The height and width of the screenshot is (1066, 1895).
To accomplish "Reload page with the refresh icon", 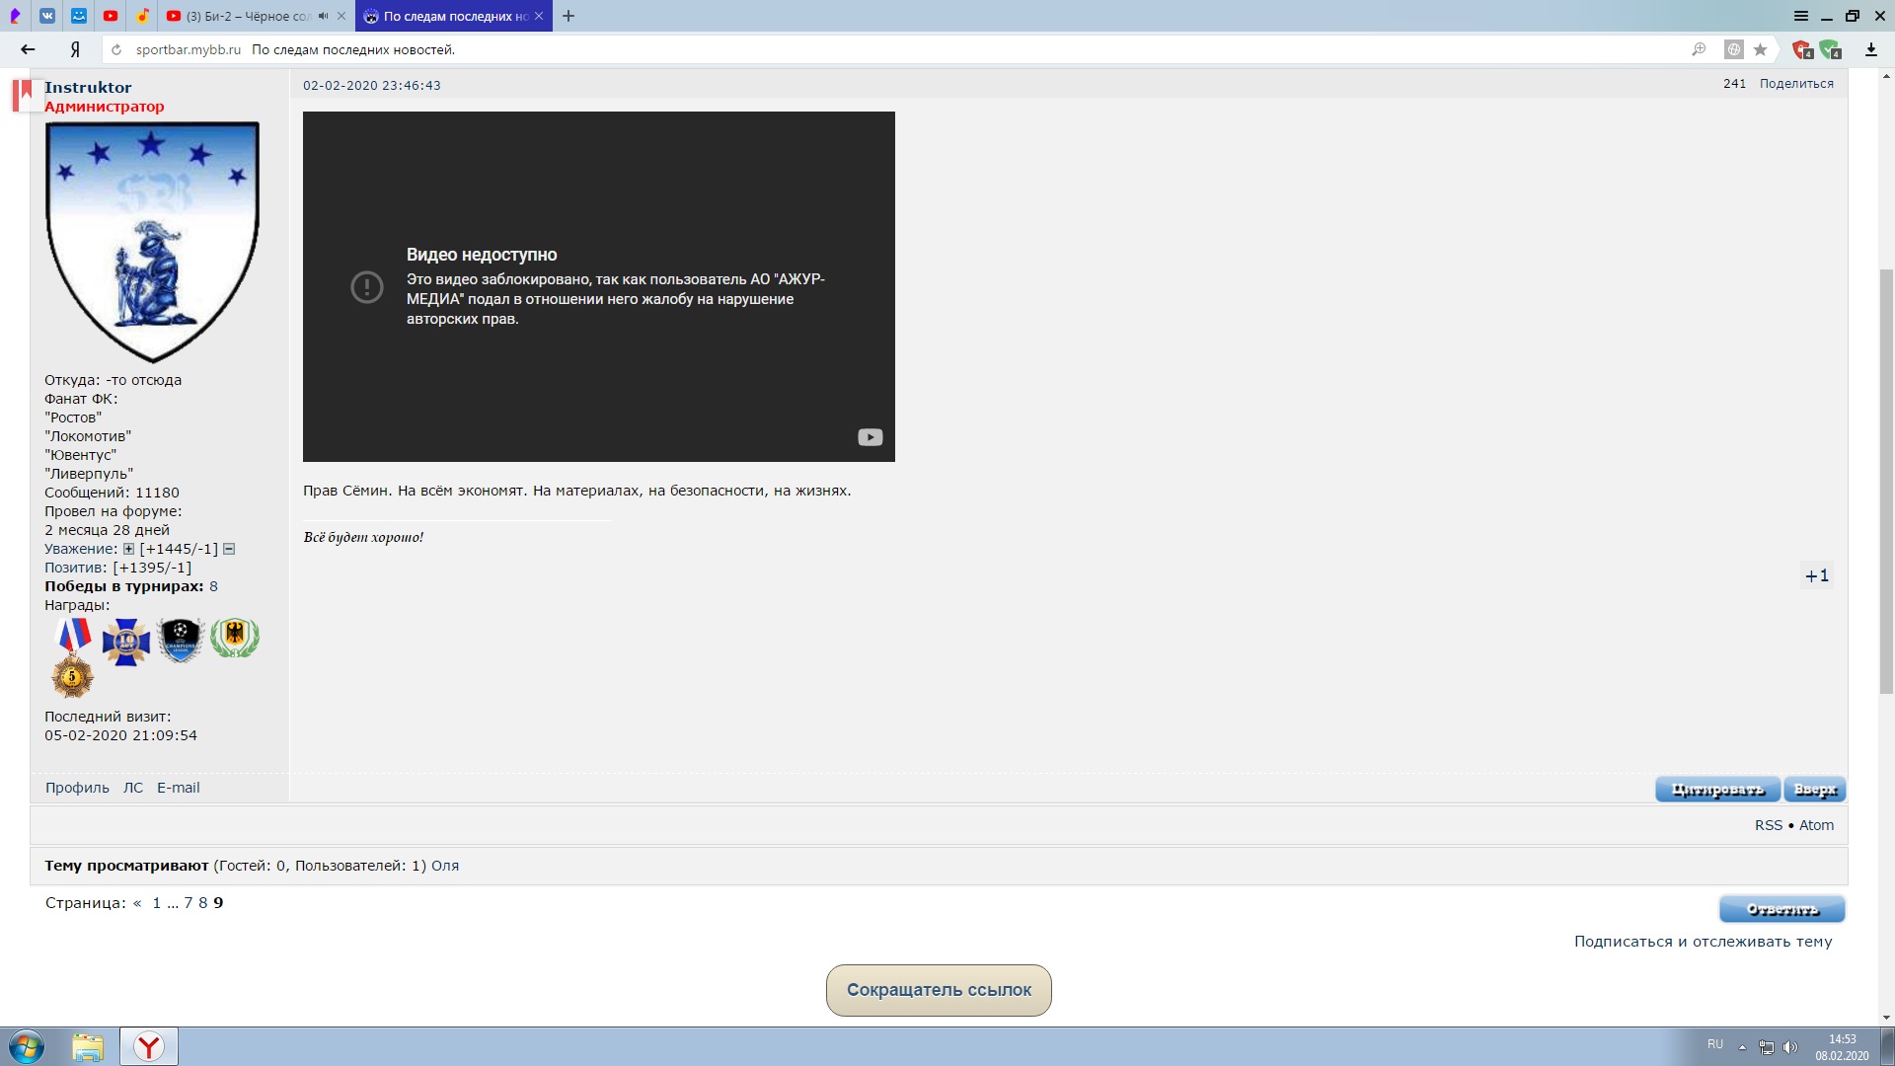I will coord(116,49).
